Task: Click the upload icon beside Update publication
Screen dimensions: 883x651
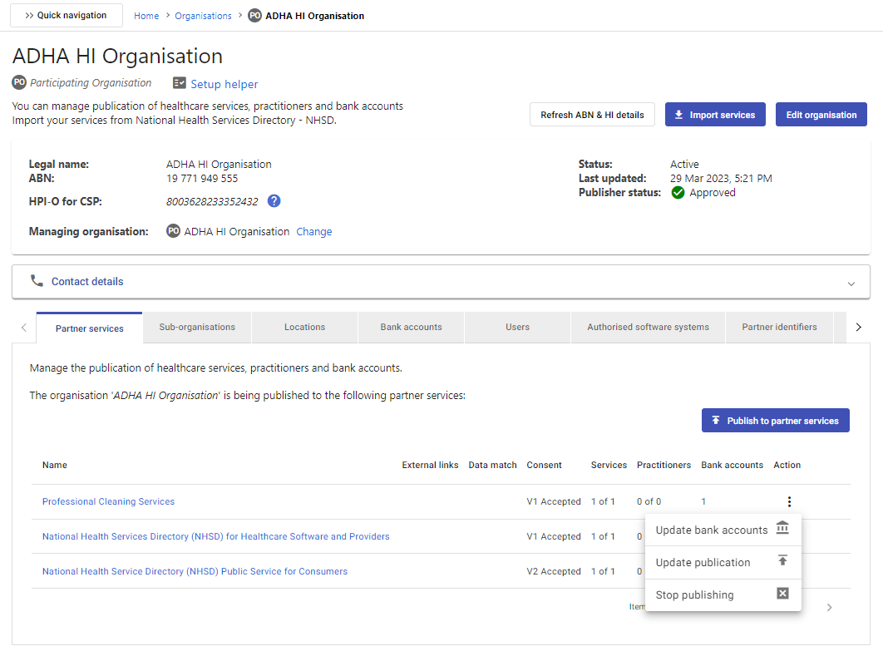Action: coord(782,561)
